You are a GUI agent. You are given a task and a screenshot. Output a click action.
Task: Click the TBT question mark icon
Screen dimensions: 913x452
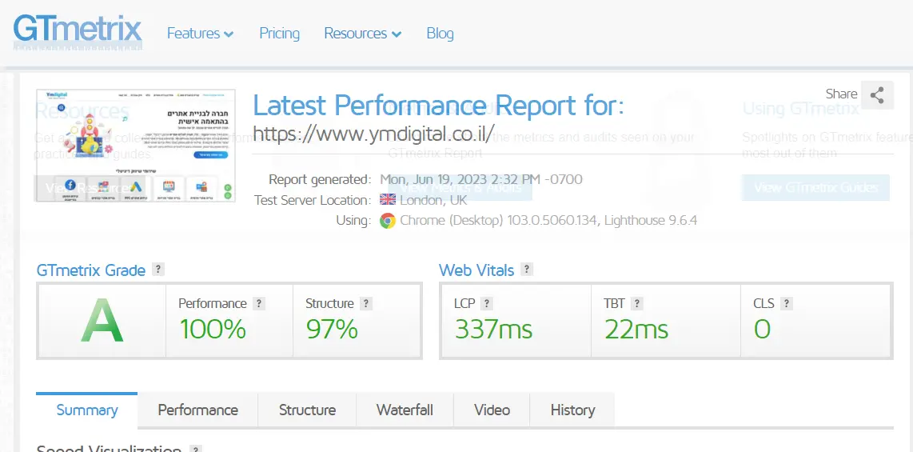[637, 303]
